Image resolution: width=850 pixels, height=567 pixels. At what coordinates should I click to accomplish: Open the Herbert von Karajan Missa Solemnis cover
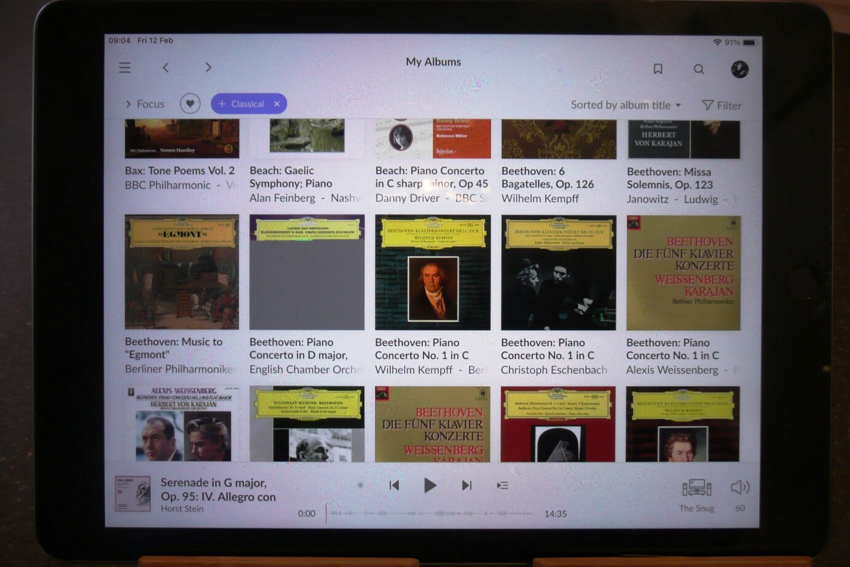(683, 140)
